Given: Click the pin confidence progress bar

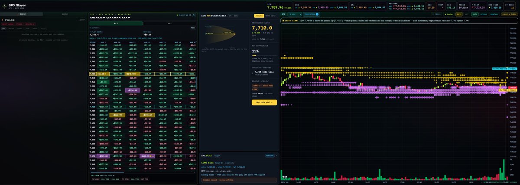Looking at the screenshot, I should [264, 55].
